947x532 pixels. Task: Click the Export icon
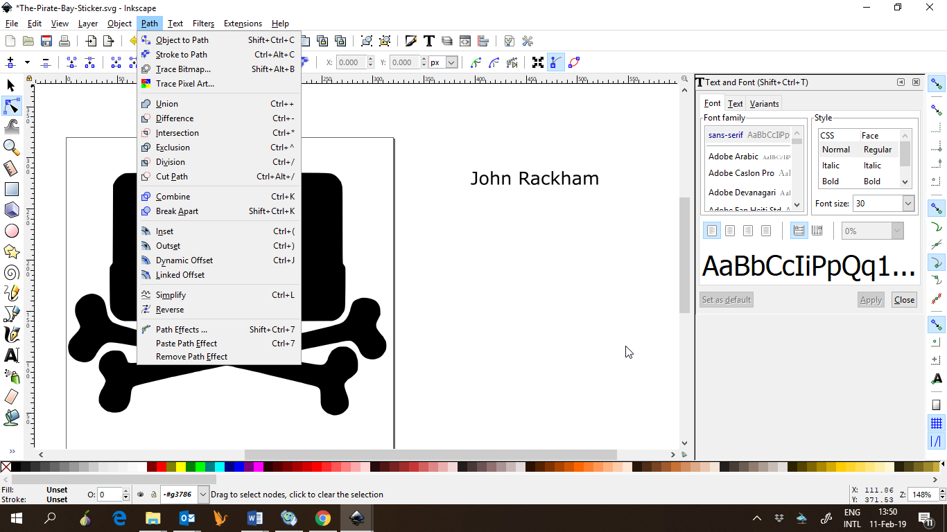pos(109,41)
